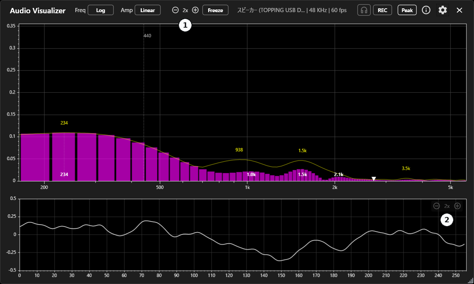Open settings with the gear icon
The width and height of the screenshot is (474, 284).
click(443, 10)
